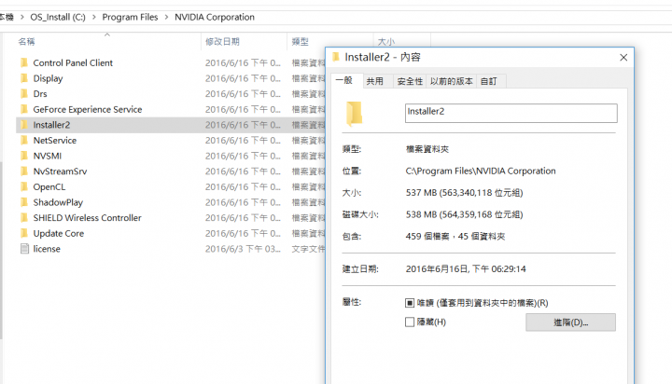
Task: Click the explorer left vertical scrollbar
Action: coord(1,251)
